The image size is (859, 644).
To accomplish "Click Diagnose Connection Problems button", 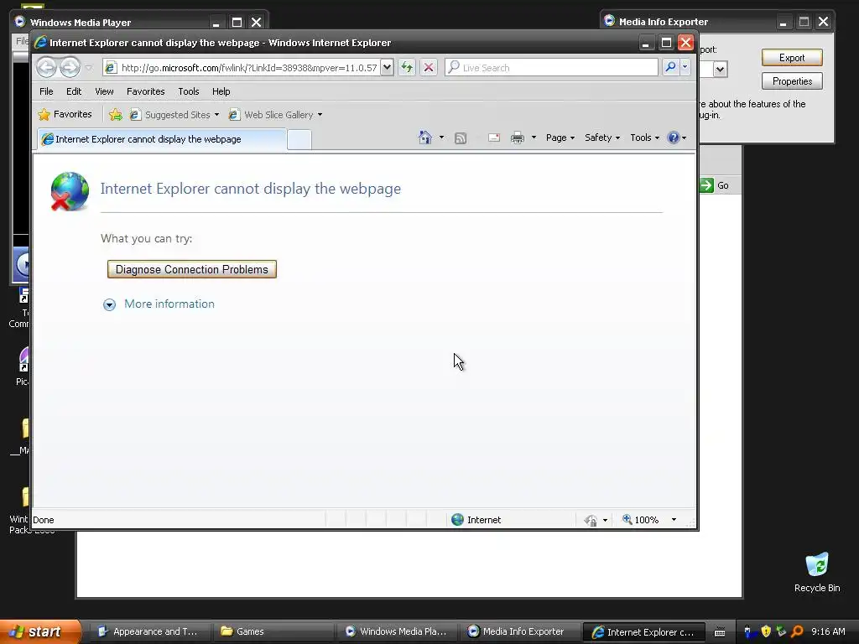I will click(x=192, y=269).
